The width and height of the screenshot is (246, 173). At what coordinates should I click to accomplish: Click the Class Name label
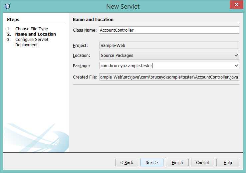click(85, 30)
